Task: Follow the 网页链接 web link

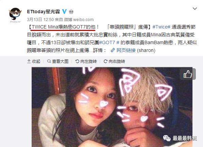Action: pyautogui.click(x=126, y=50)
